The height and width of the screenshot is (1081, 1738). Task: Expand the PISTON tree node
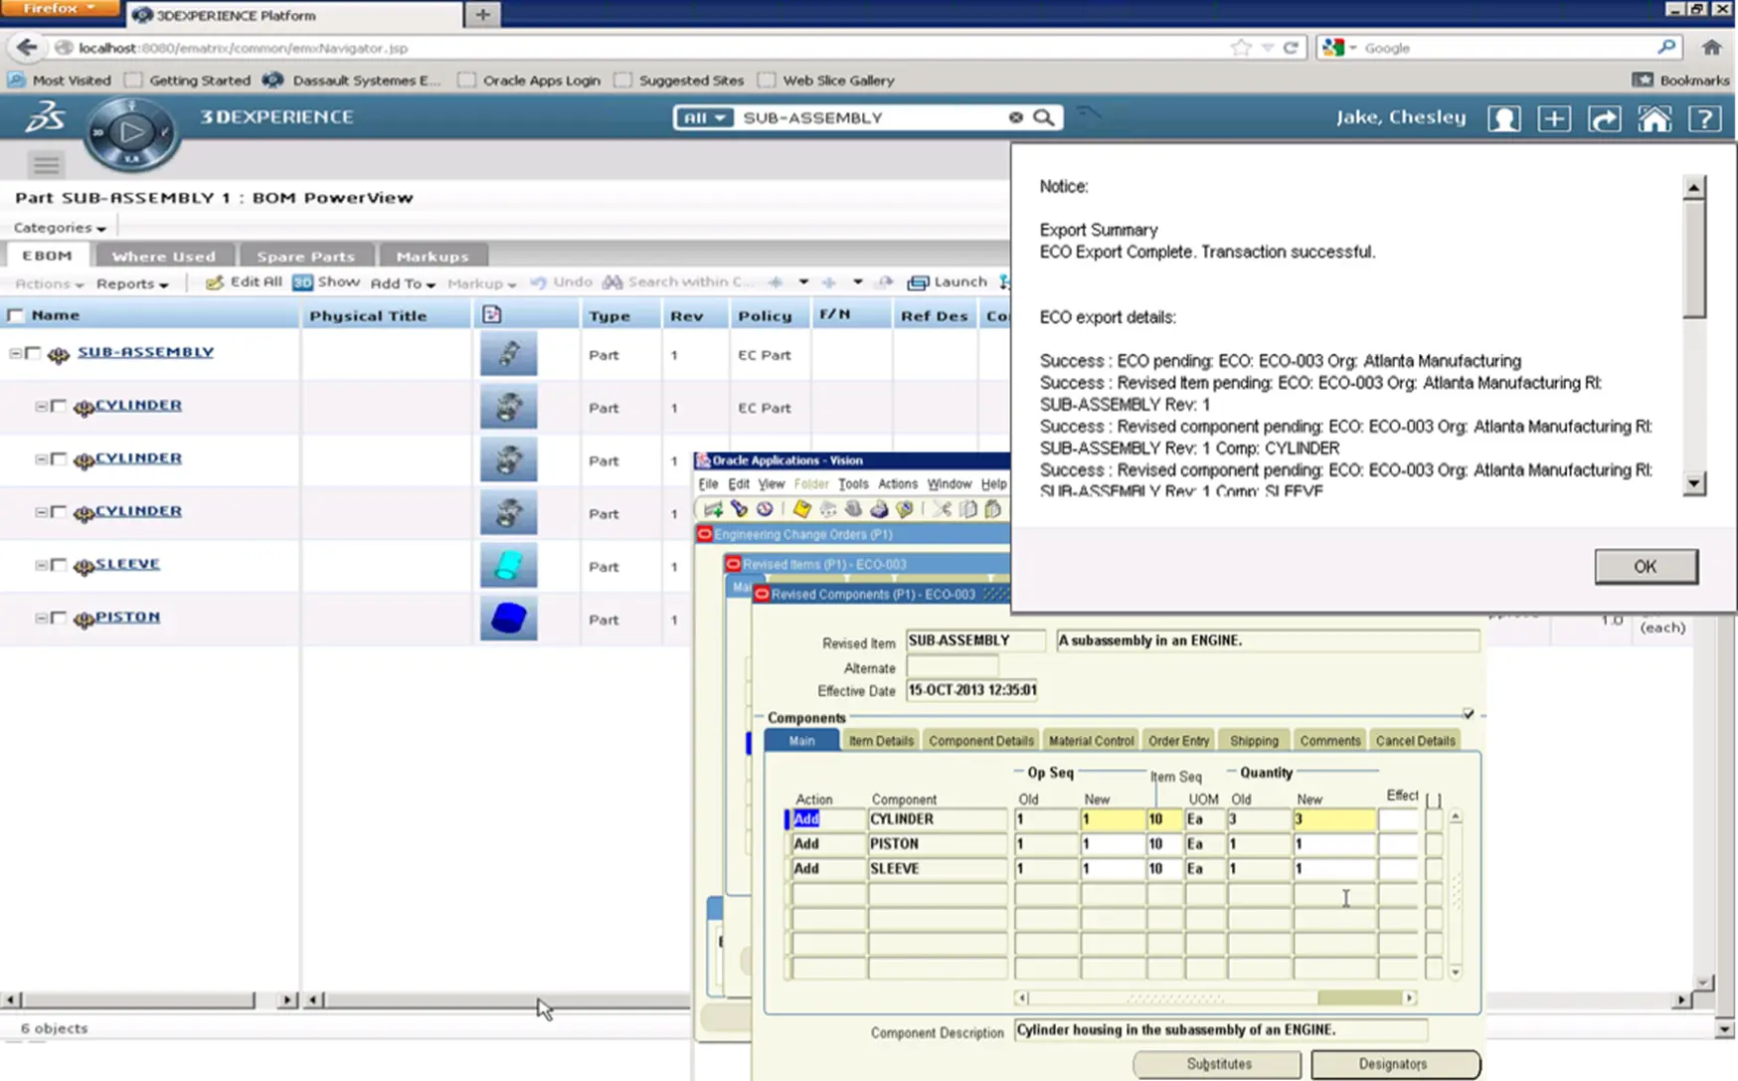point(41,618)
